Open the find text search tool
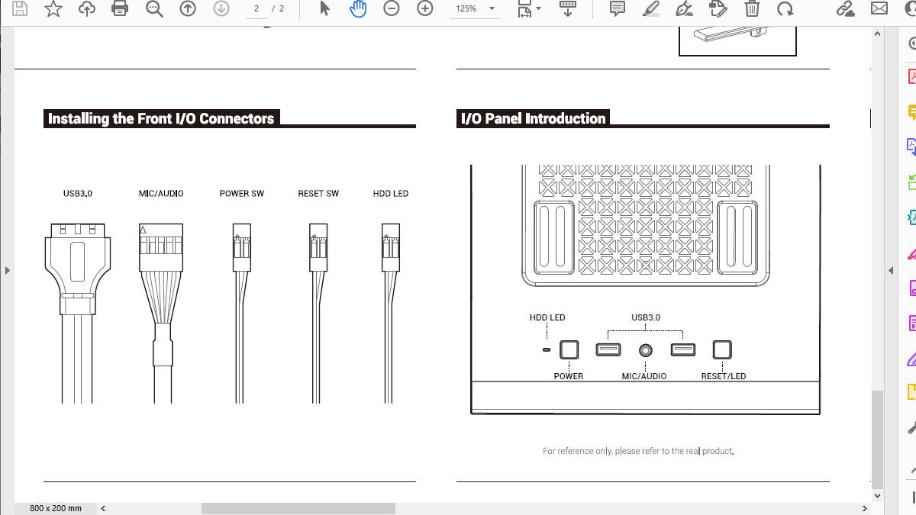Image resolution: width=916 pixels, height=515 pixels. (154, 9)
